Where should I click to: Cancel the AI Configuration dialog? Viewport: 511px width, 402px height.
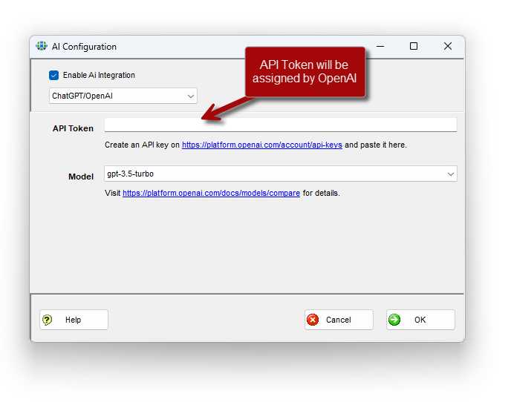(x=339, y=320)
